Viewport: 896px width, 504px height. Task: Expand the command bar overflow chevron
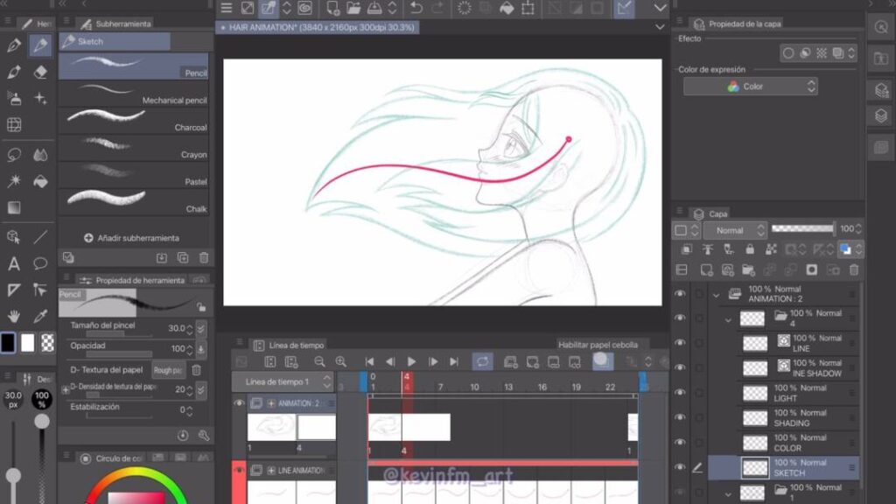(660, 8)
